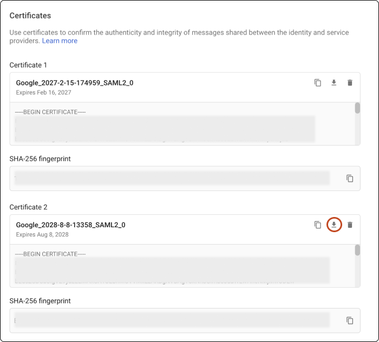Delete Certificate 2
Viewport: 379px width, 342px height.
tap(350, 225)
